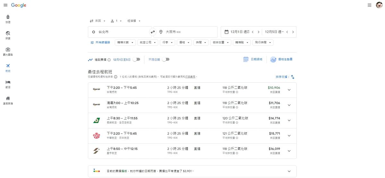
Task: Open 所有篩選器 all filters
Action: click(x=100, y=42)
